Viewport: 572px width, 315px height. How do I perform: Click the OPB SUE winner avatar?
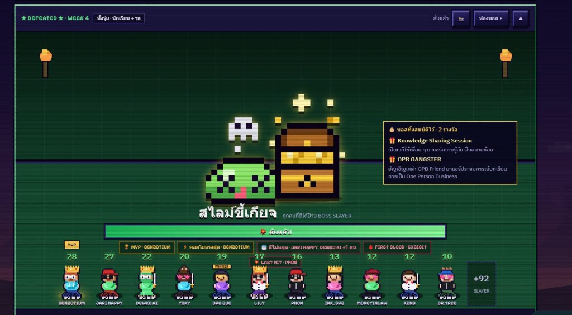tap(222, 284)
